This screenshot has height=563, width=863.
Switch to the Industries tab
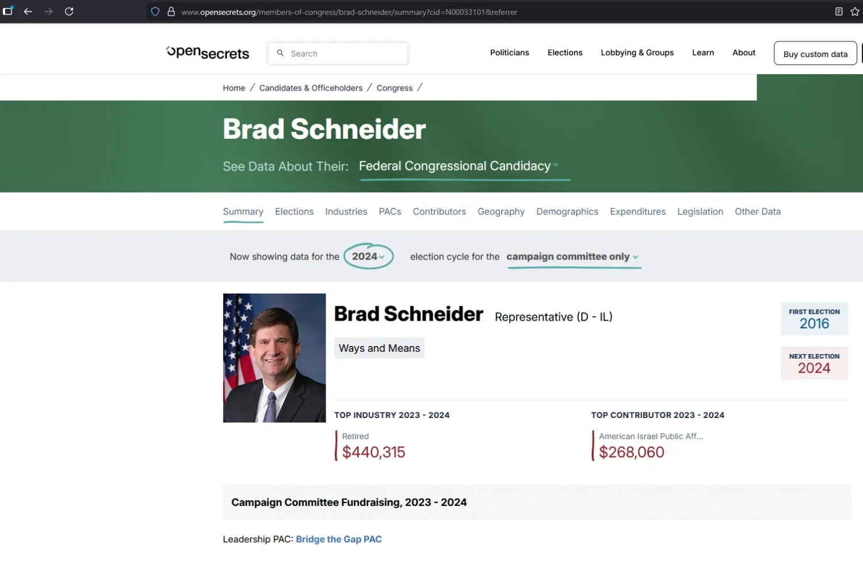346,211
